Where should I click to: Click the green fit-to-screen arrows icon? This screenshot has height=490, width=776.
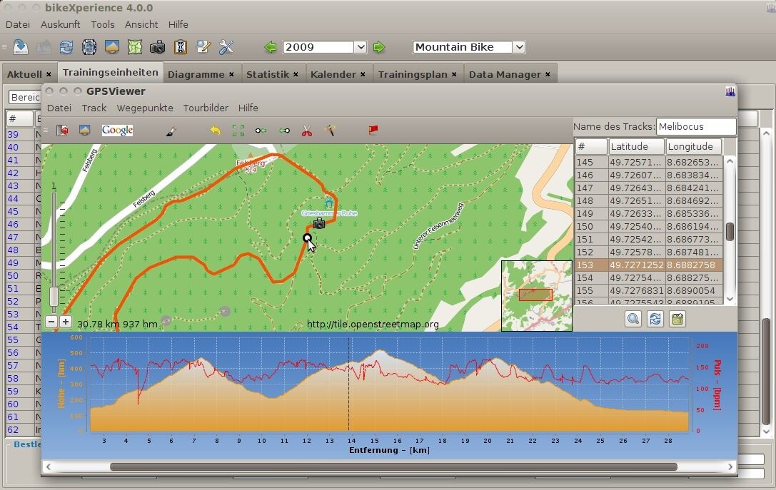pyautogui.click(x=238, y=131)
